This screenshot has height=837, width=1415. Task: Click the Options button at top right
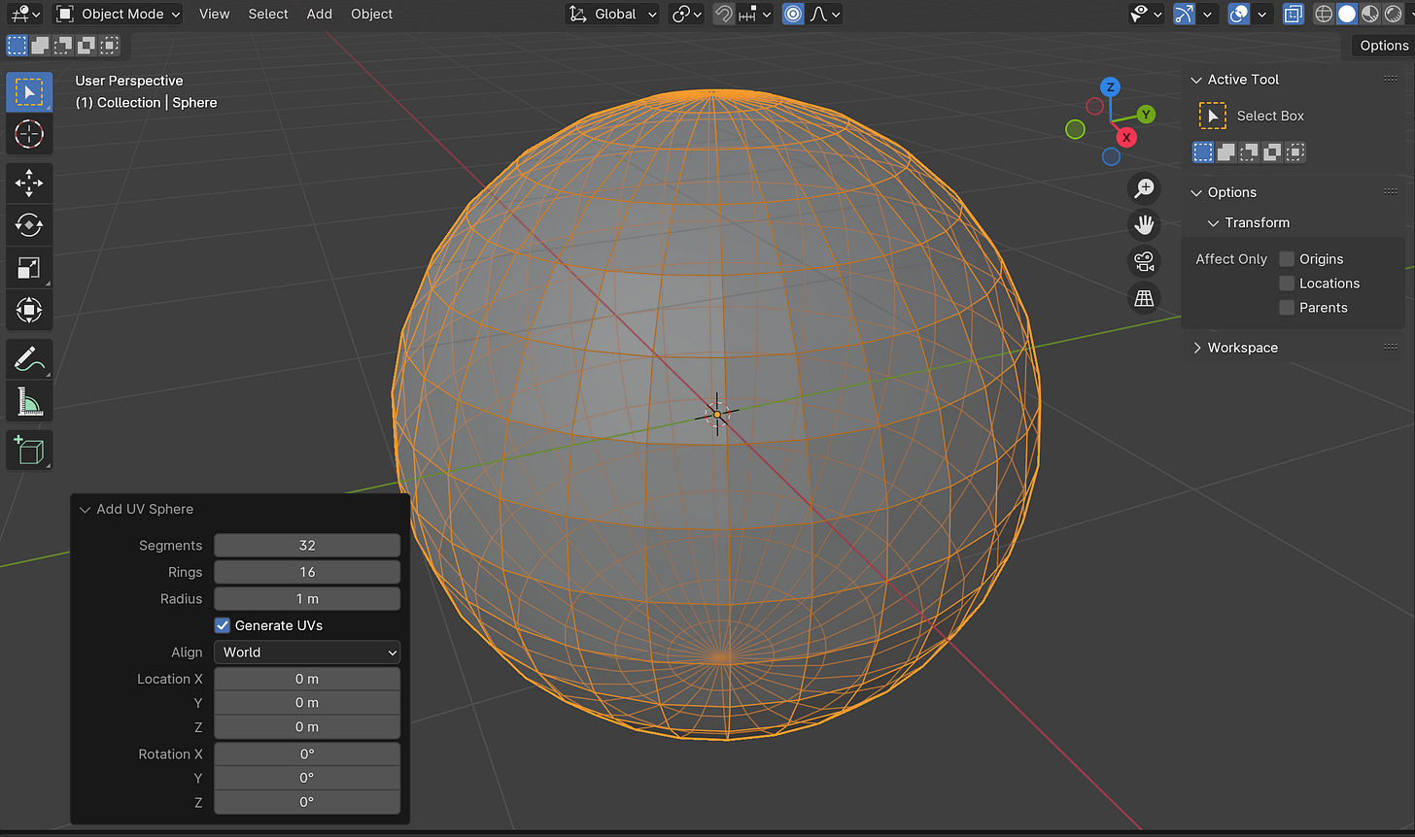tap(1384, 46)
